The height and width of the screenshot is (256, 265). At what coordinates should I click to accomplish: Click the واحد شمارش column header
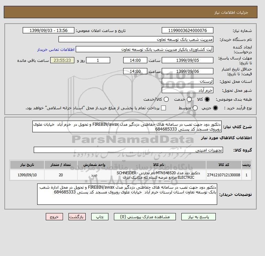(x=94, y=165)
